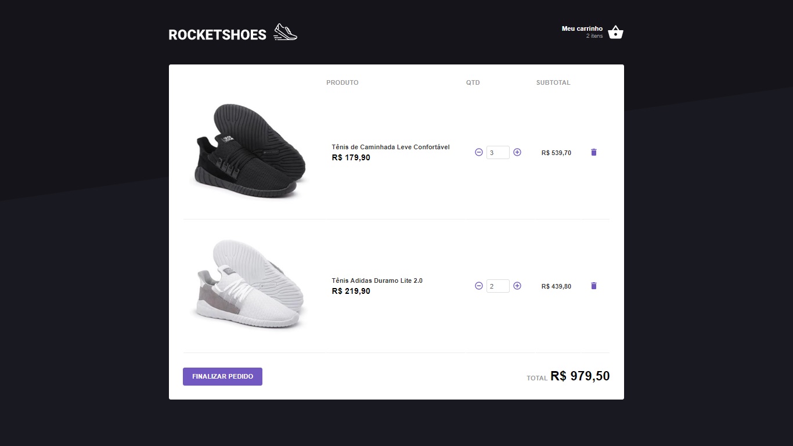Screen dimensions: 793x446
Task: Increase Tênis Adidas Duramo quantity via plus icon
Action: coord(517,286)
